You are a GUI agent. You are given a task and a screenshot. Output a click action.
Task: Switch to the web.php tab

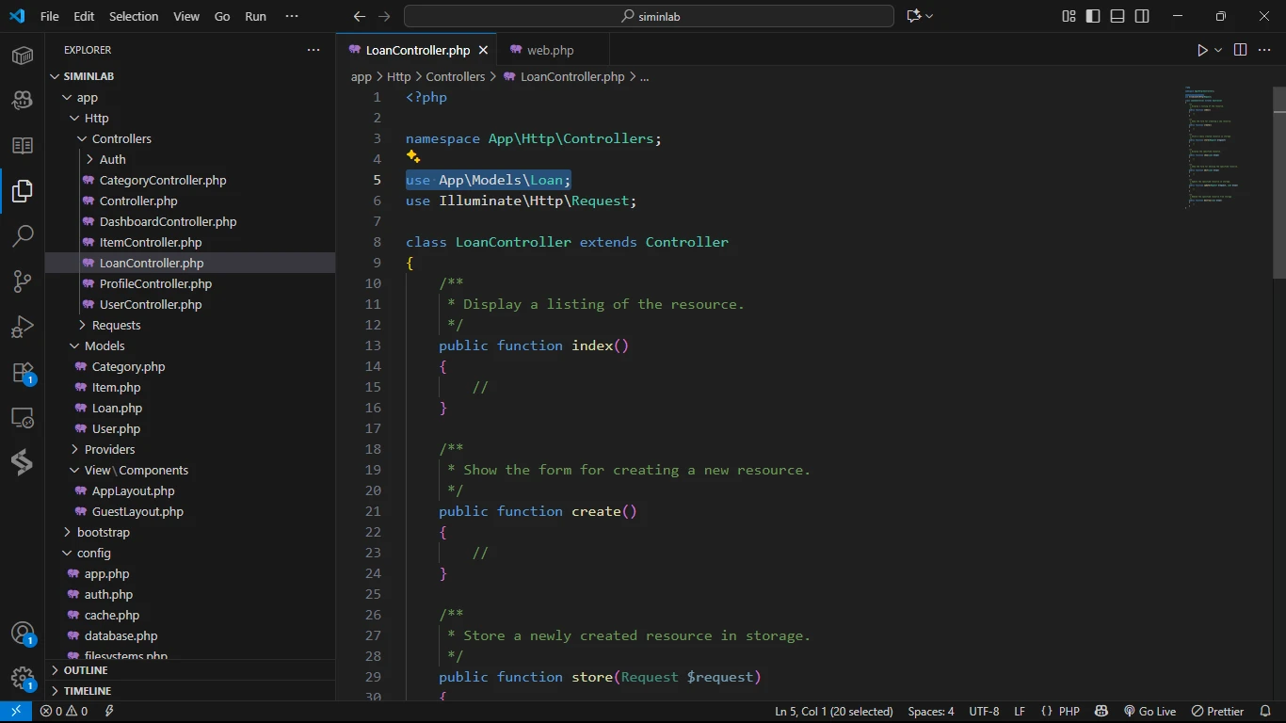coord(550,50)
